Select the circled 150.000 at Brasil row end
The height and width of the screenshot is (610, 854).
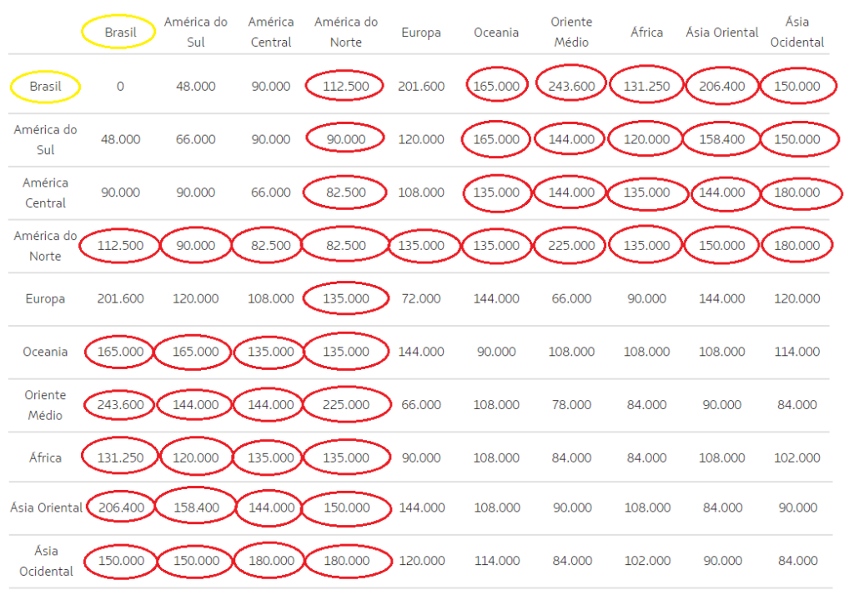797,85
